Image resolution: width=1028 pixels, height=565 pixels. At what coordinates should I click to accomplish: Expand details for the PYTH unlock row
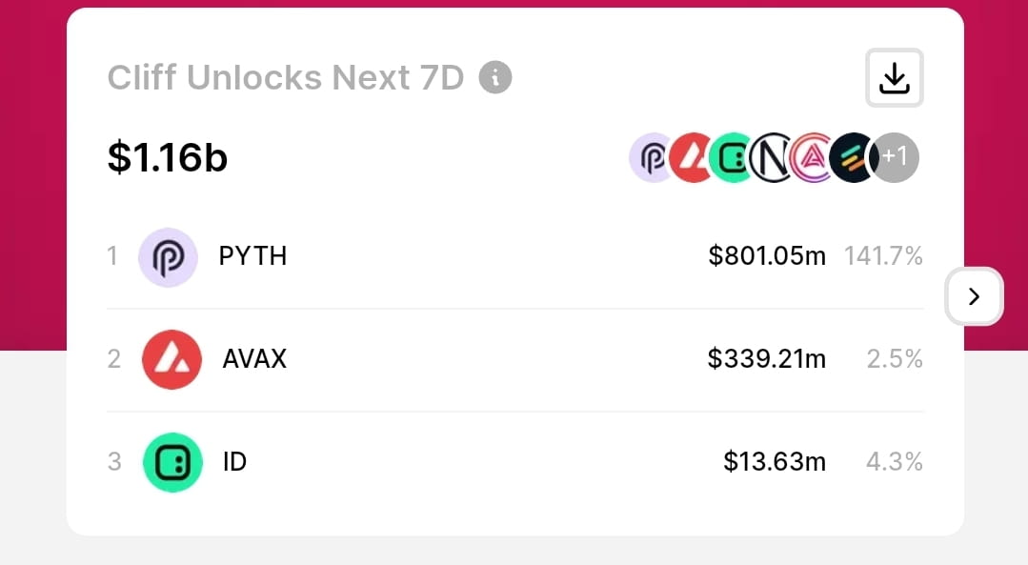[x=514, y=256]
